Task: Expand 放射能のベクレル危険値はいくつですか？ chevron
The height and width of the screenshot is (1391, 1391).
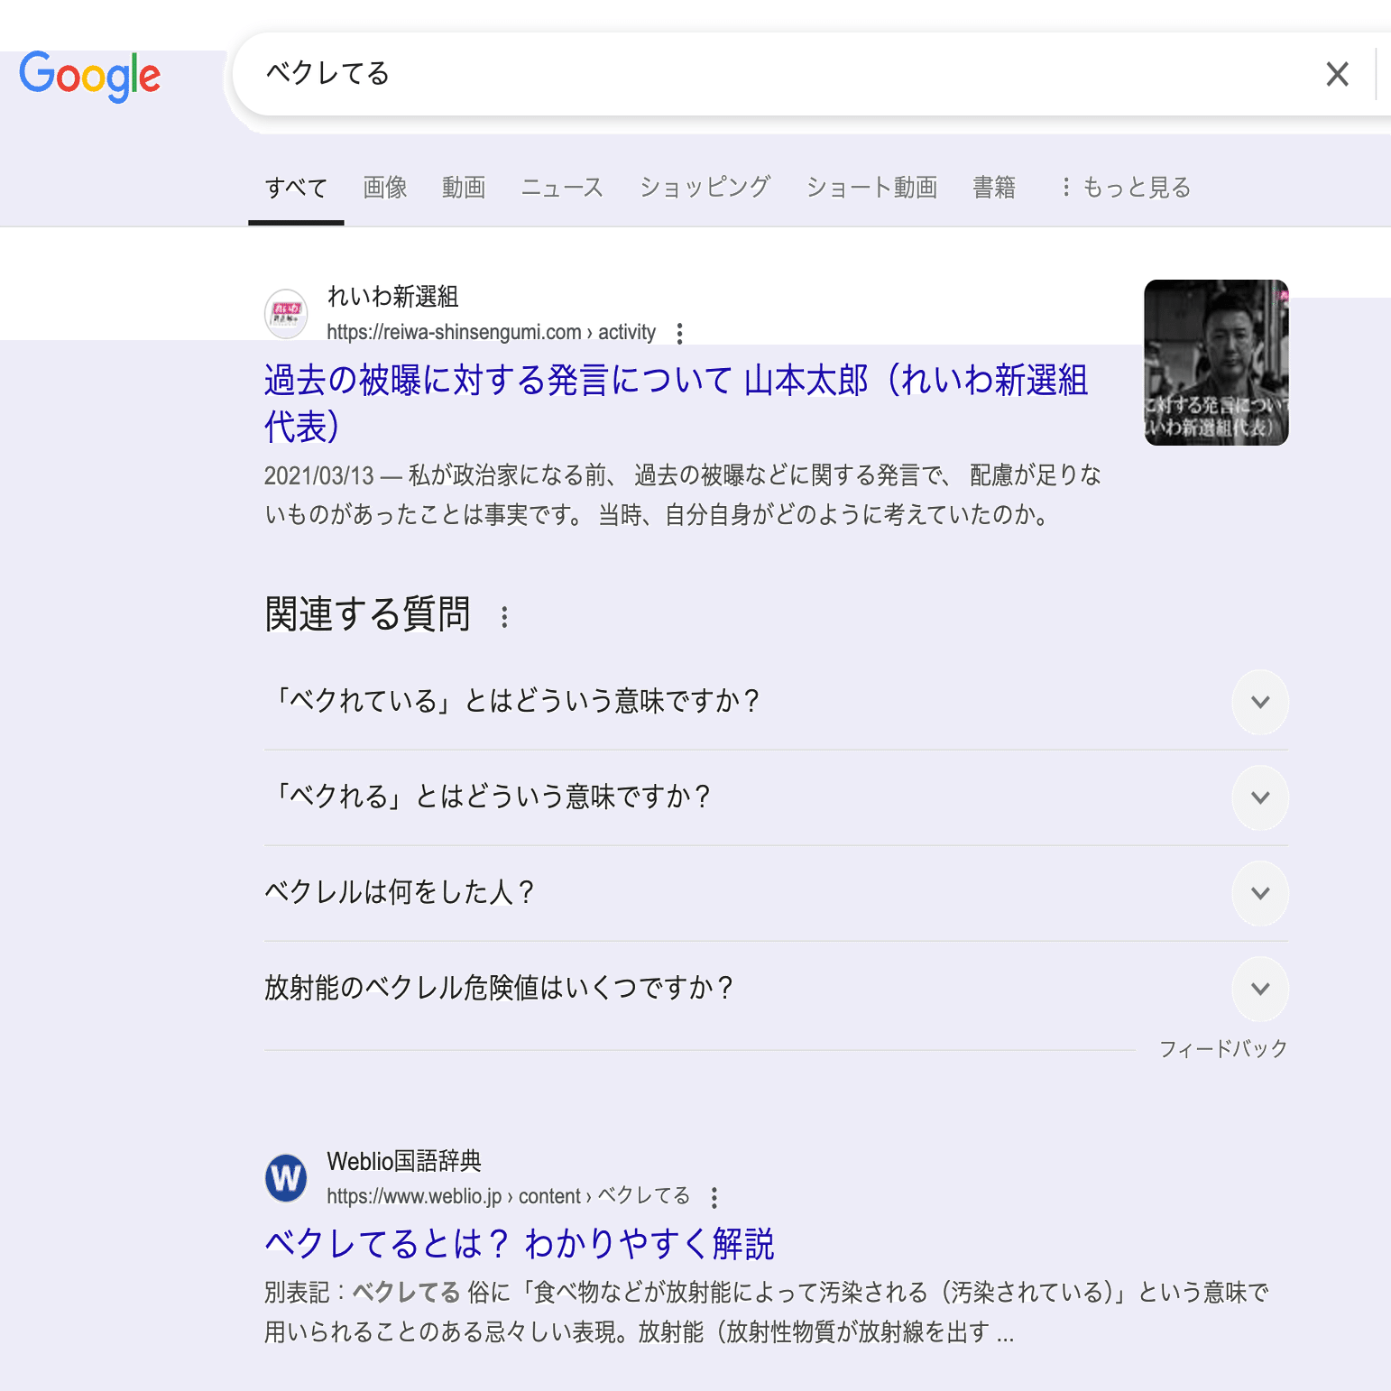Action: click(1260, 989)
